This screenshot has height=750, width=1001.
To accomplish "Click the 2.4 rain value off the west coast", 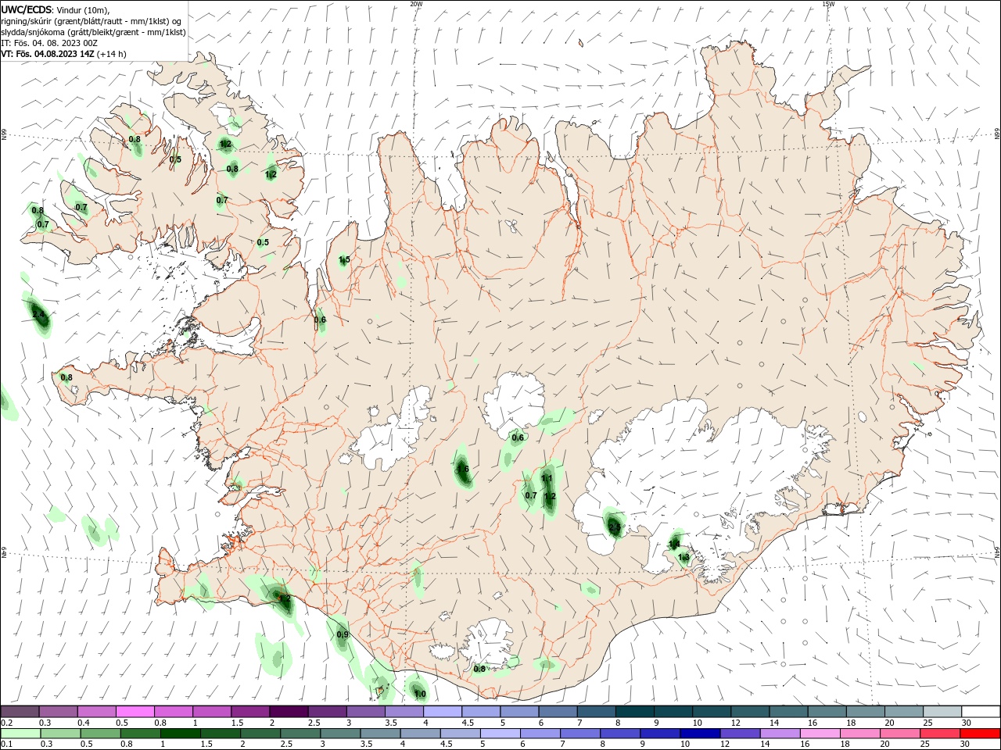I will pos(39,316).
